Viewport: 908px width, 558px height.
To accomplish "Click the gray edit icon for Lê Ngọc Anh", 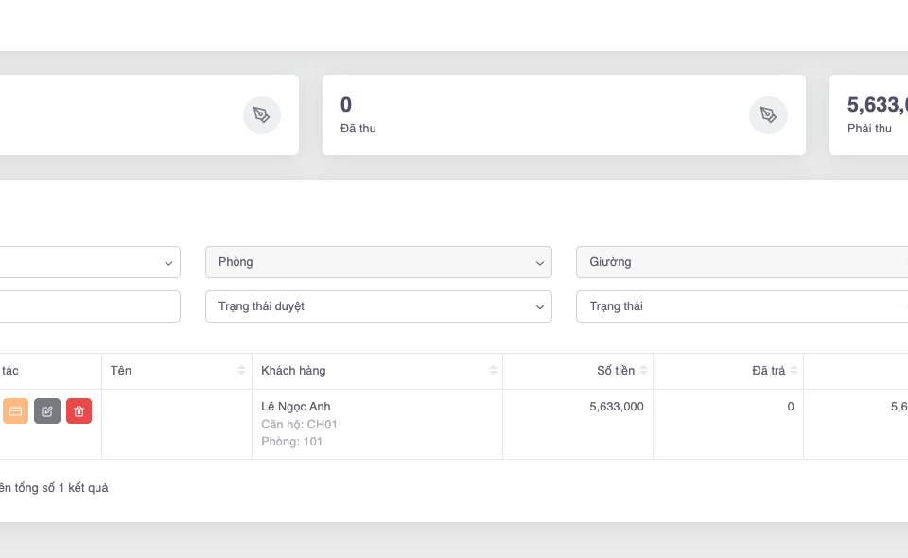I will [47, 411].
